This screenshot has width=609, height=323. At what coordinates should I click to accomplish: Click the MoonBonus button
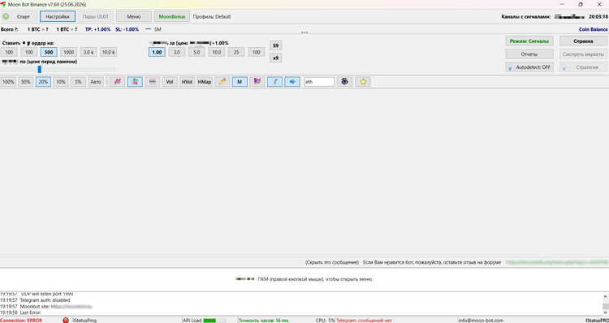click(x=172, y=17)
